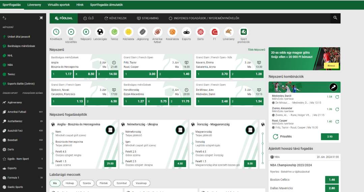Image resolution: width=364 pixels, height=192 pixels.
Task: Pick Anglia win odds 1.17
Action: pyautogui.click(x=62, y=74)
